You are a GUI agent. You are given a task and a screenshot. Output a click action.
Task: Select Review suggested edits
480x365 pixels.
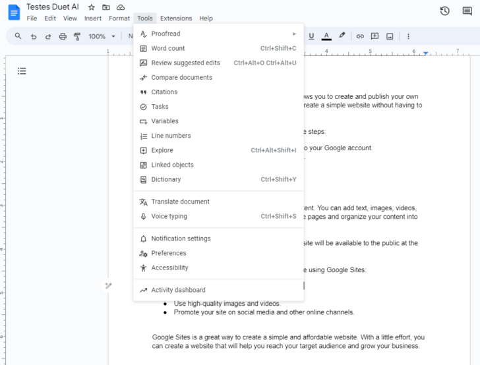tap(219, 63)
